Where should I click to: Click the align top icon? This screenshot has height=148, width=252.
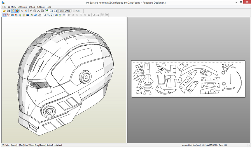click(81, 15)
